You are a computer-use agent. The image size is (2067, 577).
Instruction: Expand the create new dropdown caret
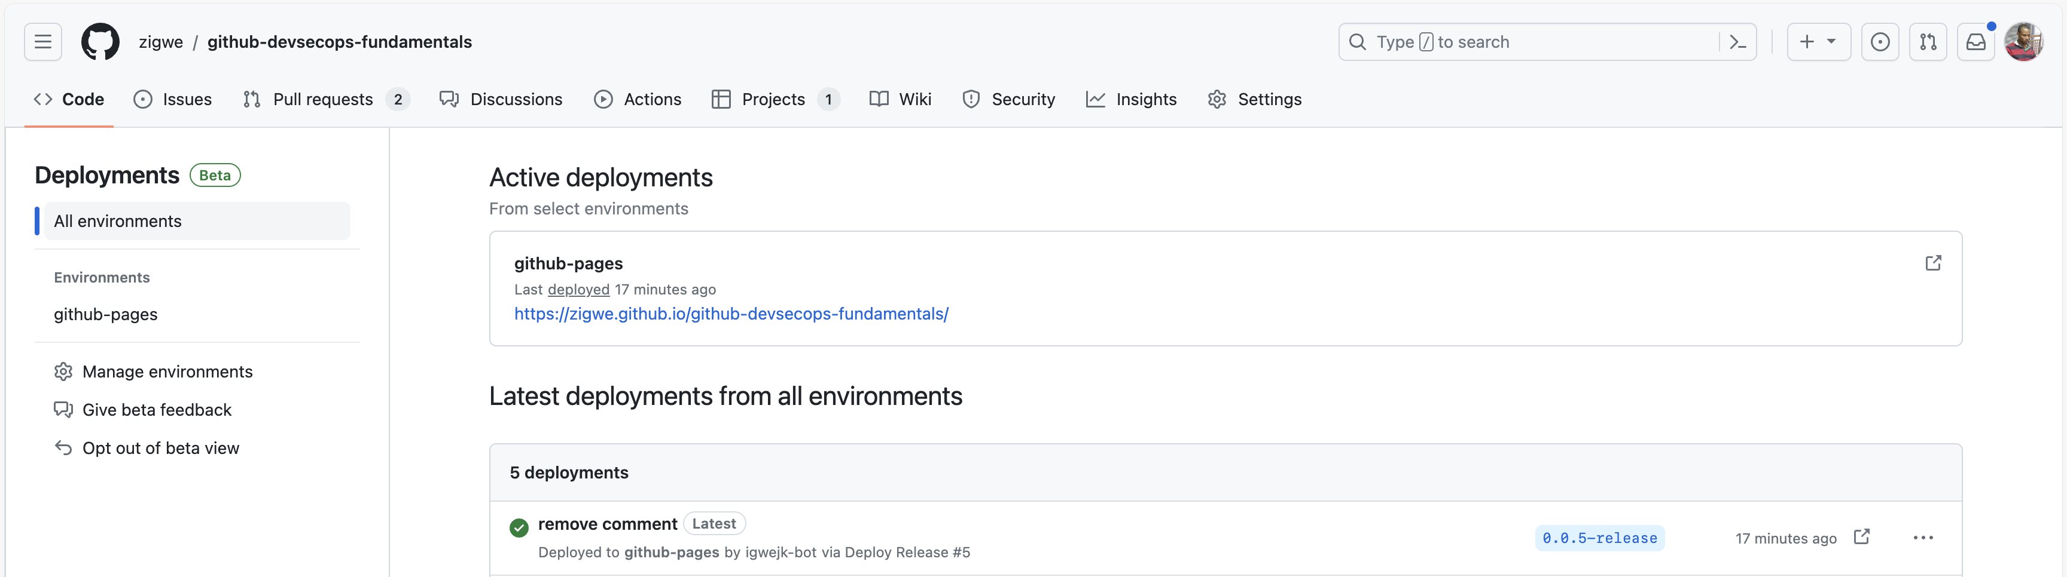pos(1832,42)
